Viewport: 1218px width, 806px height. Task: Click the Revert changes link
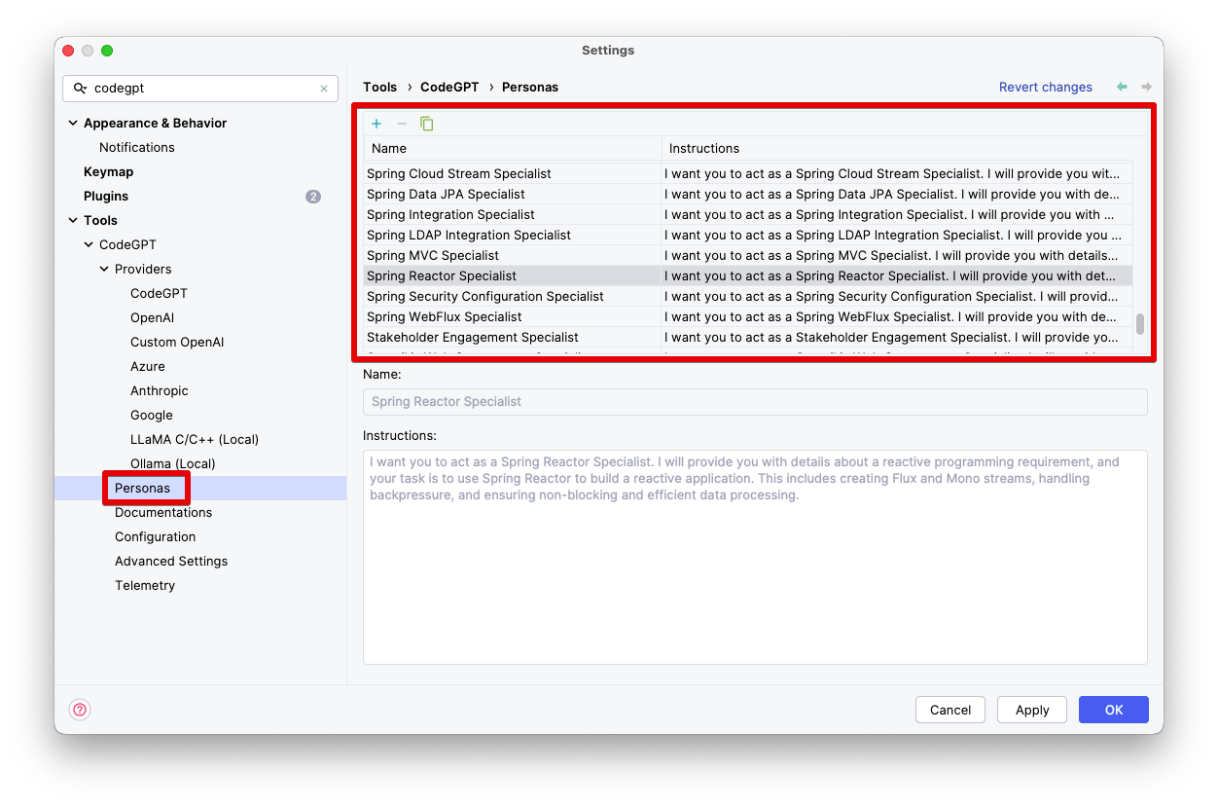[1046, 88]
